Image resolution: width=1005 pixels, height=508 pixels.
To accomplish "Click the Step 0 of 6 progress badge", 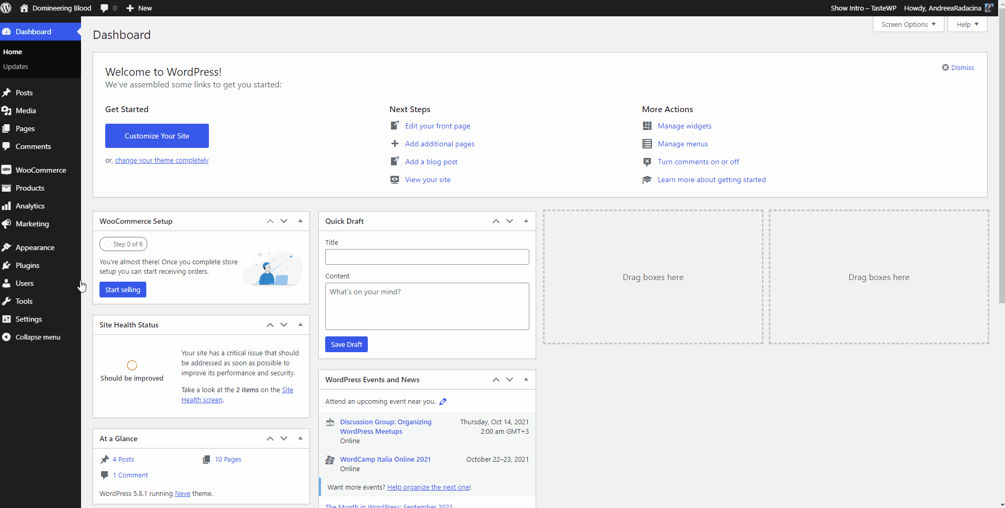I will point(123,244).
